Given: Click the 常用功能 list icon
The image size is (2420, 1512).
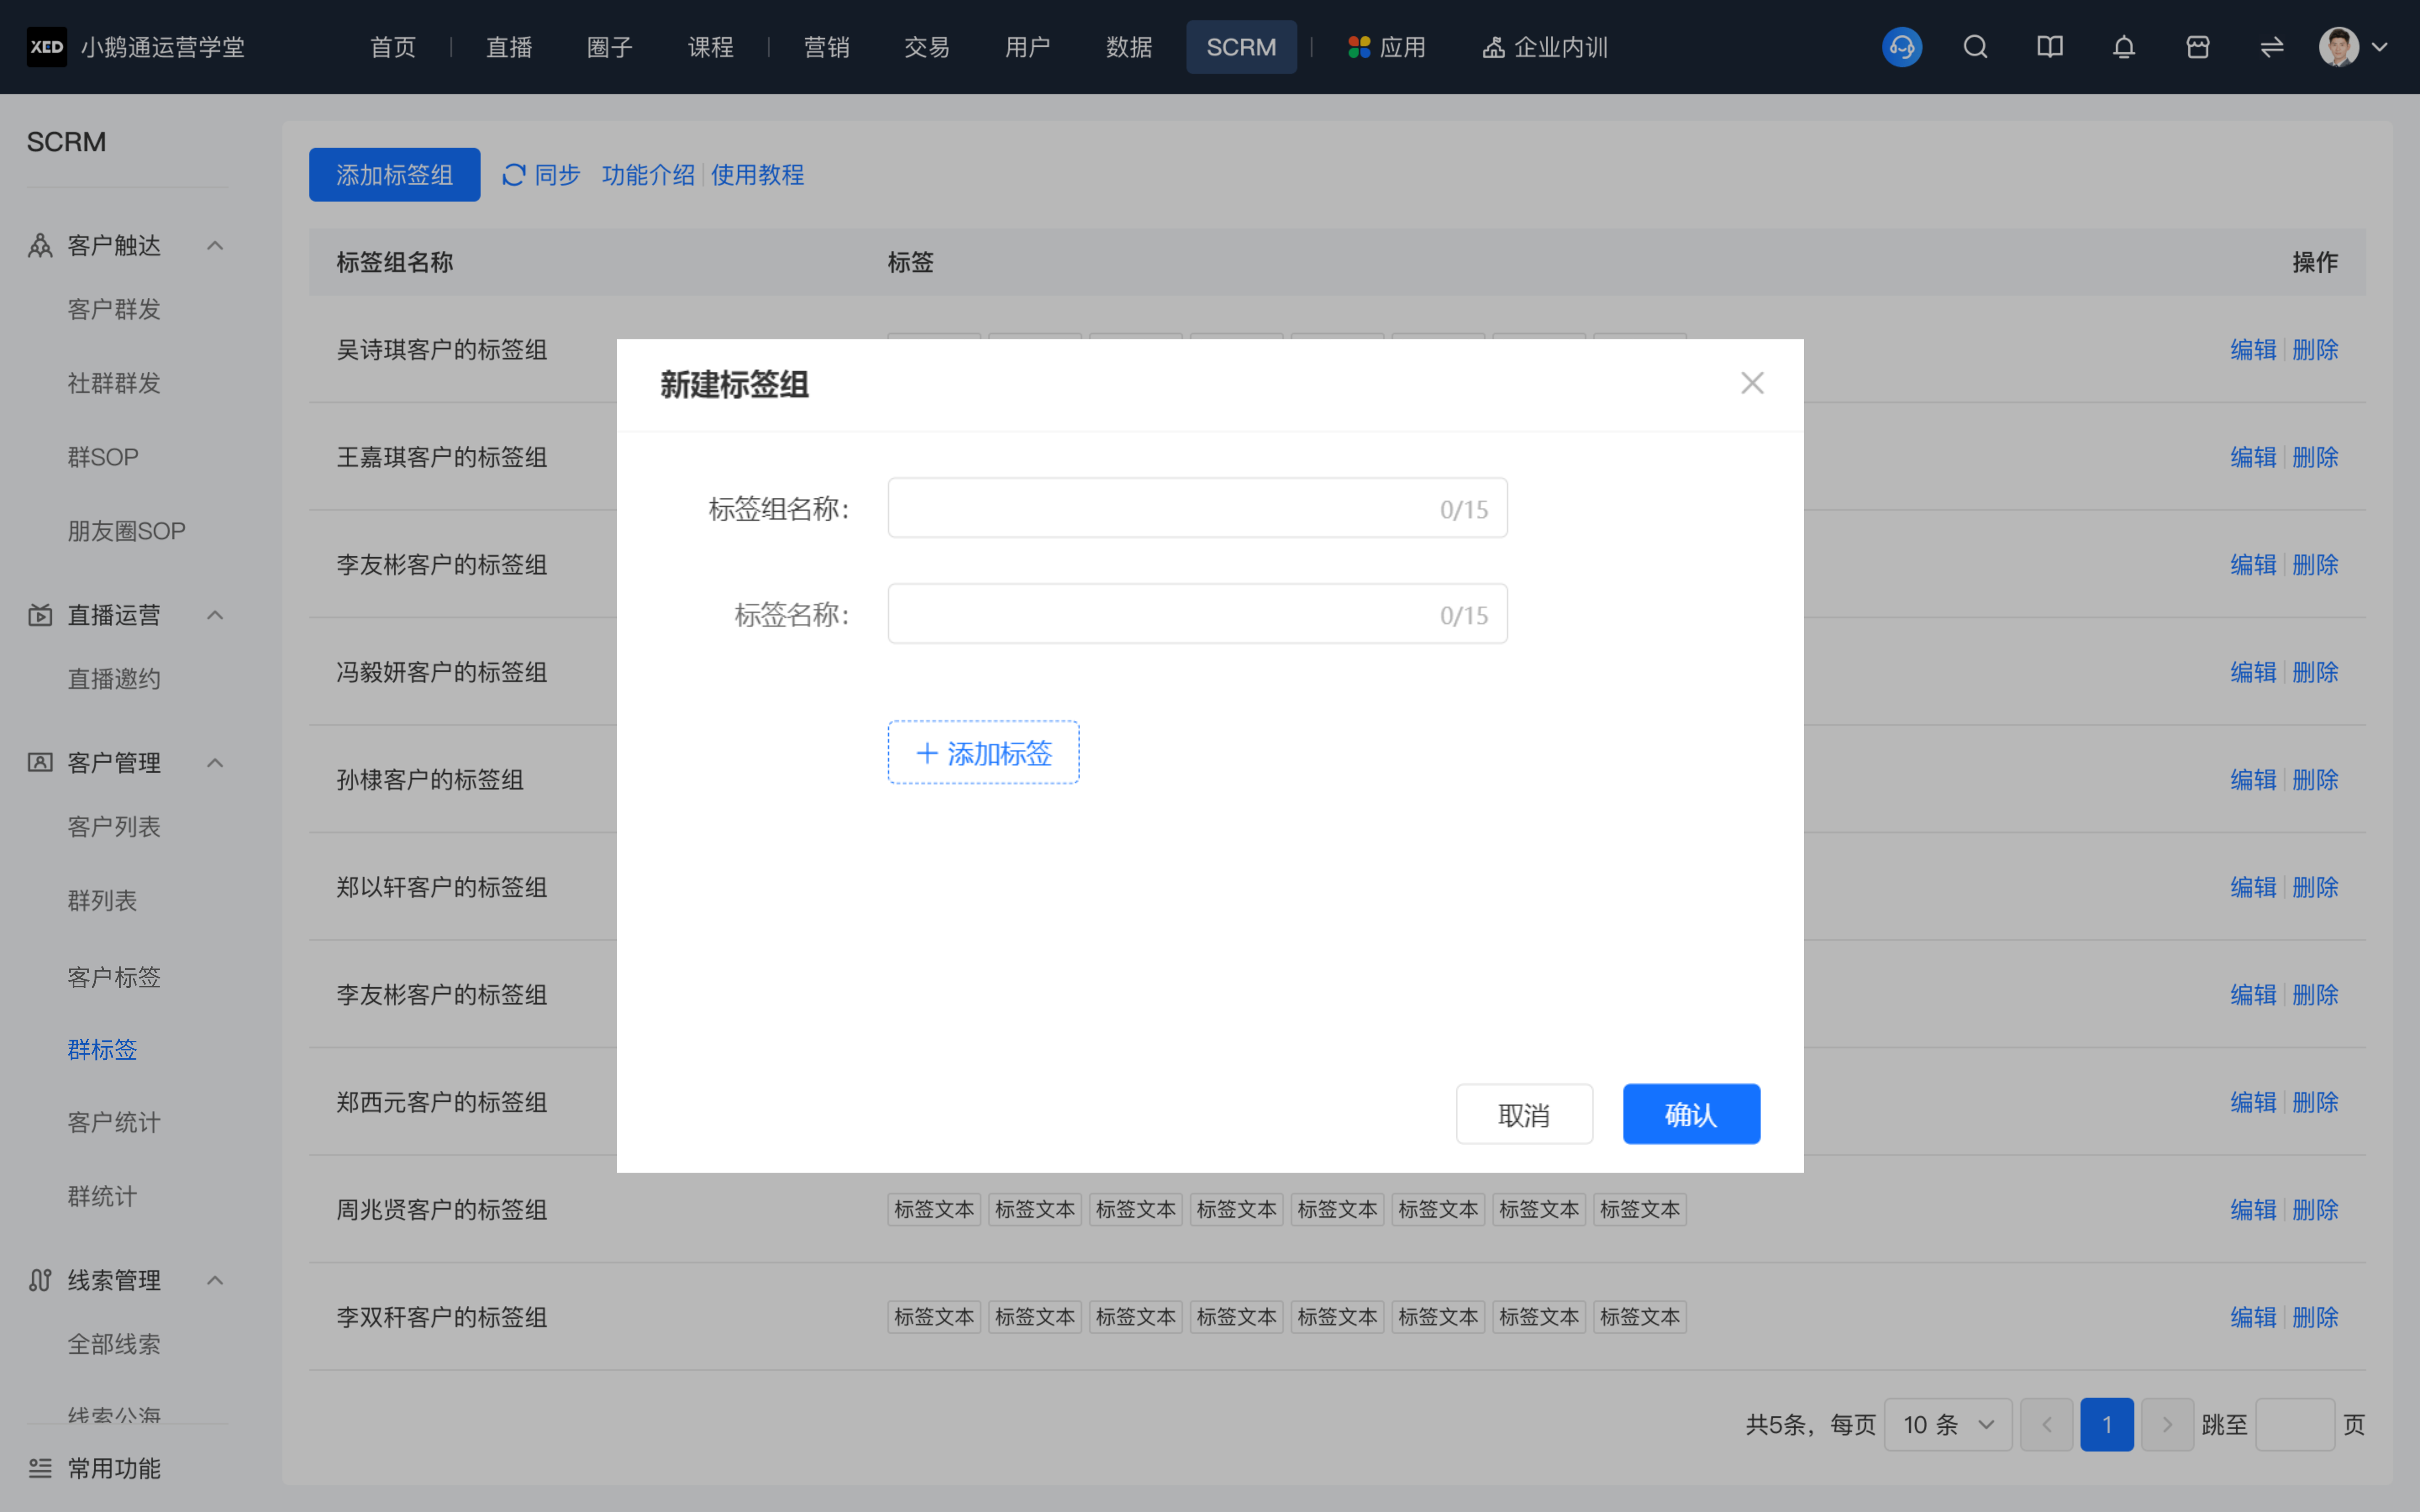Looking at the screenshot, I should click(40, 1468).
